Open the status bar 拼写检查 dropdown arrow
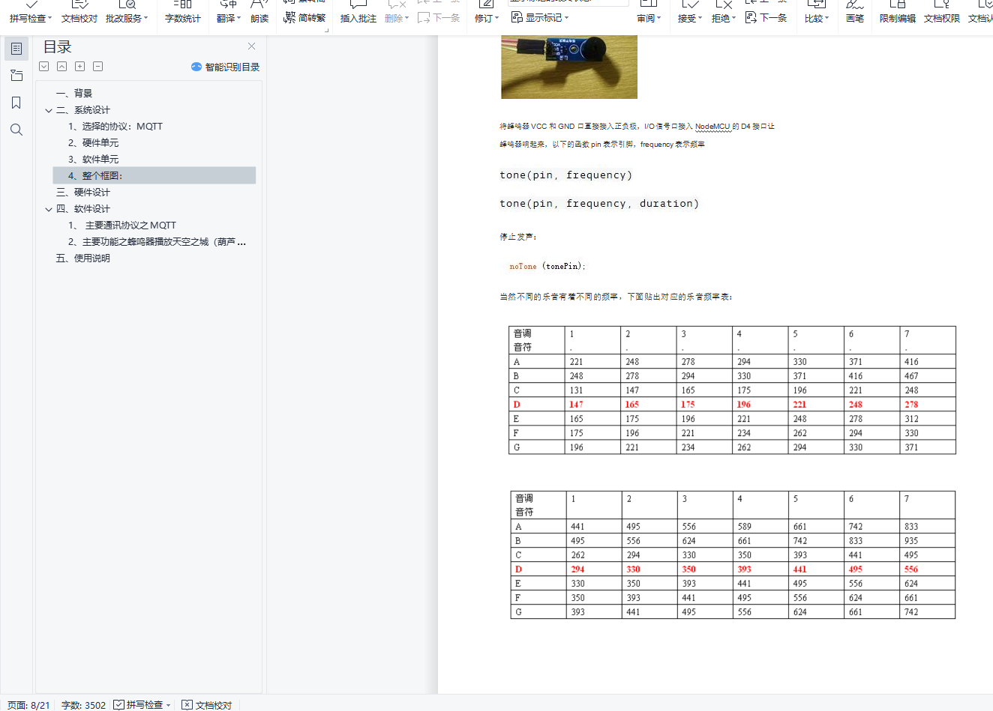This screenshot has width=993, height=711. (x=169, y=705)
